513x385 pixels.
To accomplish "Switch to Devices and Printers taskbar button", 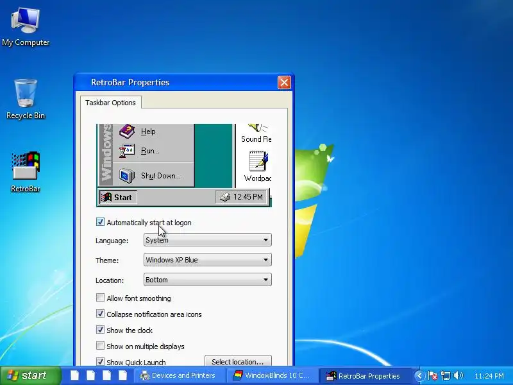I will point(180,375).
